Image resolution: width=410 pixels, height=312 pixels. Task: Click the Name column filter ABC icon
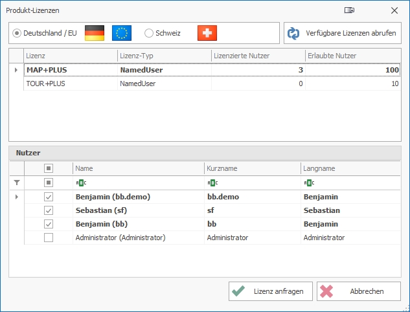[x=80, y=183]
